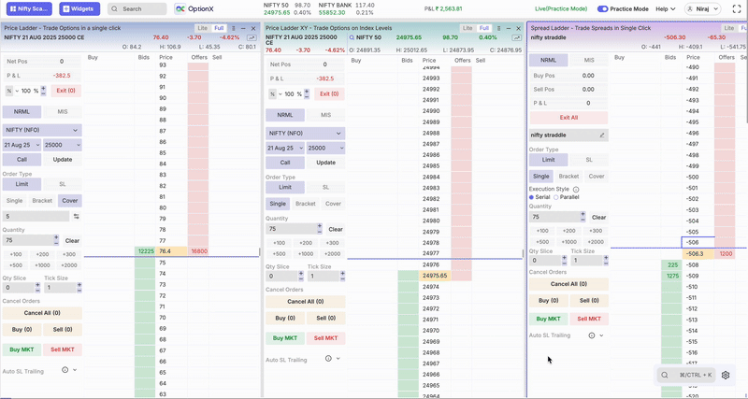The height and width of the screenshot is (399, 748).
Task: Toggle the Practice Mode switch
Action: click(602, 8)
